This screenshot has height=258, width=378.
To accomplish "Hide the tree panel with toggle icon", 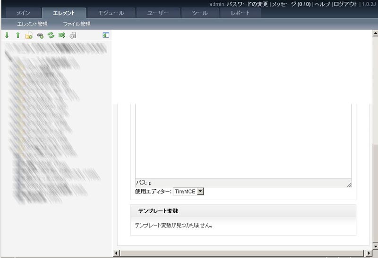I will [106, 35].
